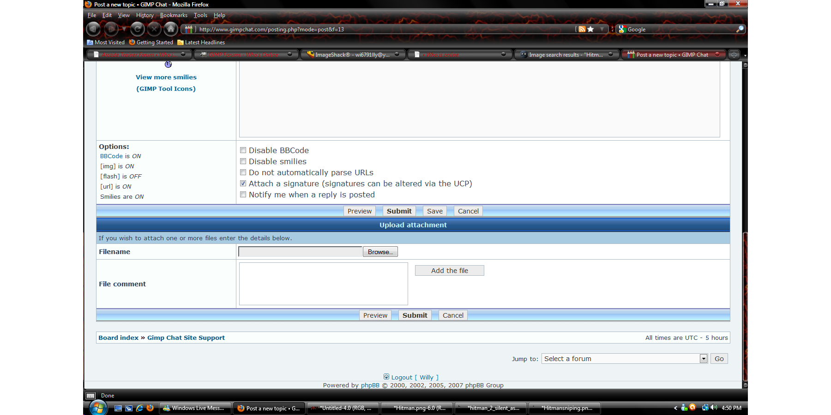
Task: Click the Stop loading X icon
Action: click(154, 29)
